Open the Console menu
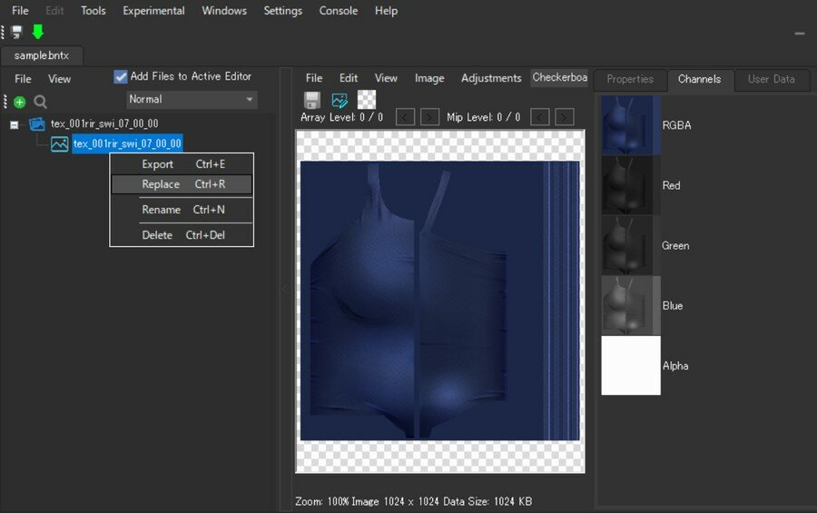The width and height of the screenshot is (817, 513). pos(339,10)
